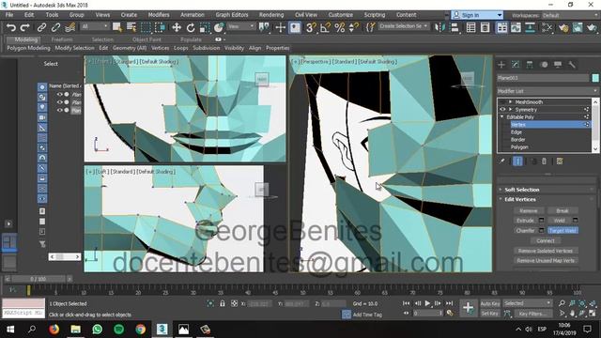
Task: Switch to the Object Paint ribbon tab
Action: (146, 39)
